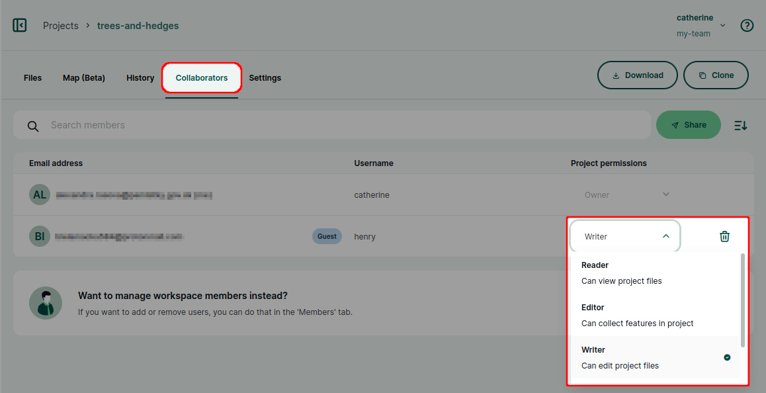This screenshot has height=393, width=766.
Task: Click the Download button
Action: tap(638, 75)
